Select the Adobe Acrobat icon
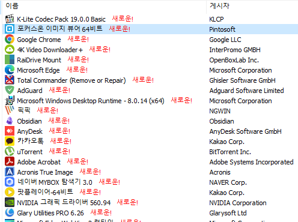Screen dimensions: 298x222 (10, 161)
